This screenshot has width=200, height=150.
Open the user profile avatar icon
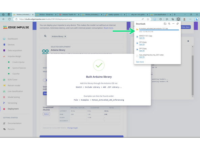pyautogui.click(x=184, y=19)
